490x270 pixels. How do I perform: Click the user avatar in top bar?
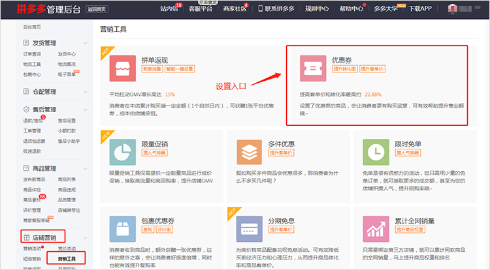pos(453,8)
